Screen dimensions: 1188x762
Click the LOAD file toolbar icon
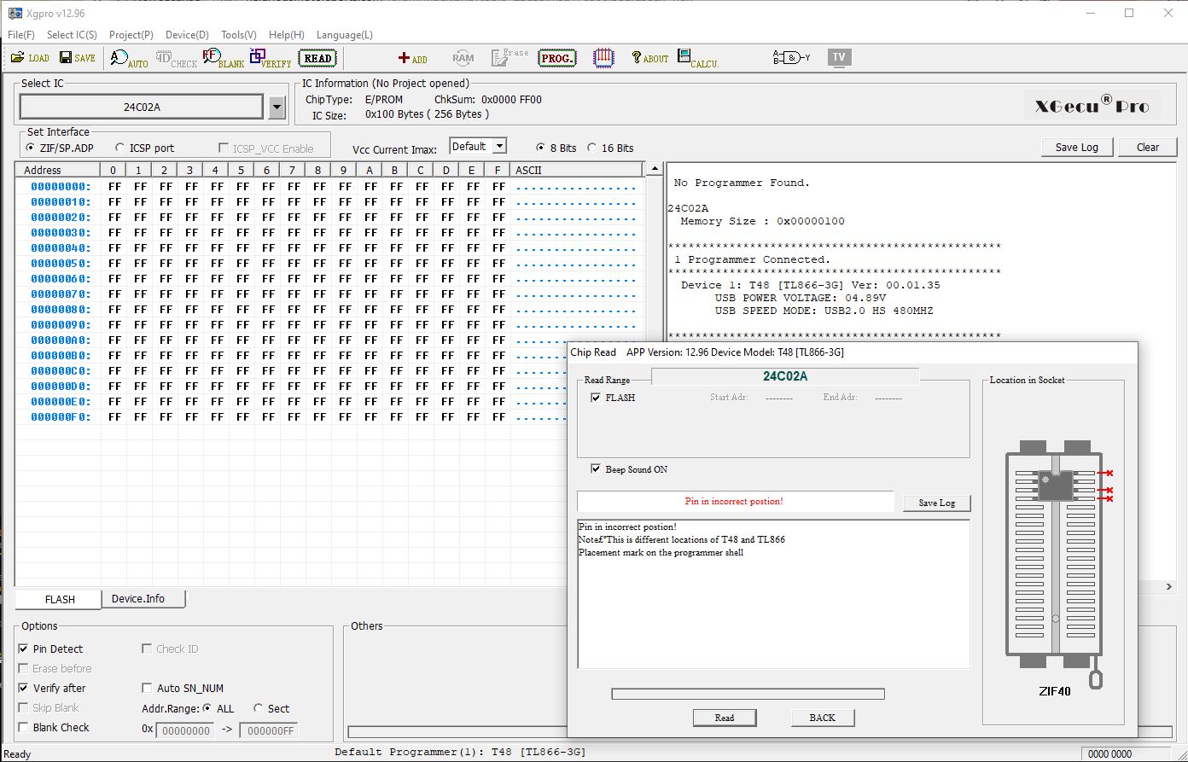pos(30,58)
